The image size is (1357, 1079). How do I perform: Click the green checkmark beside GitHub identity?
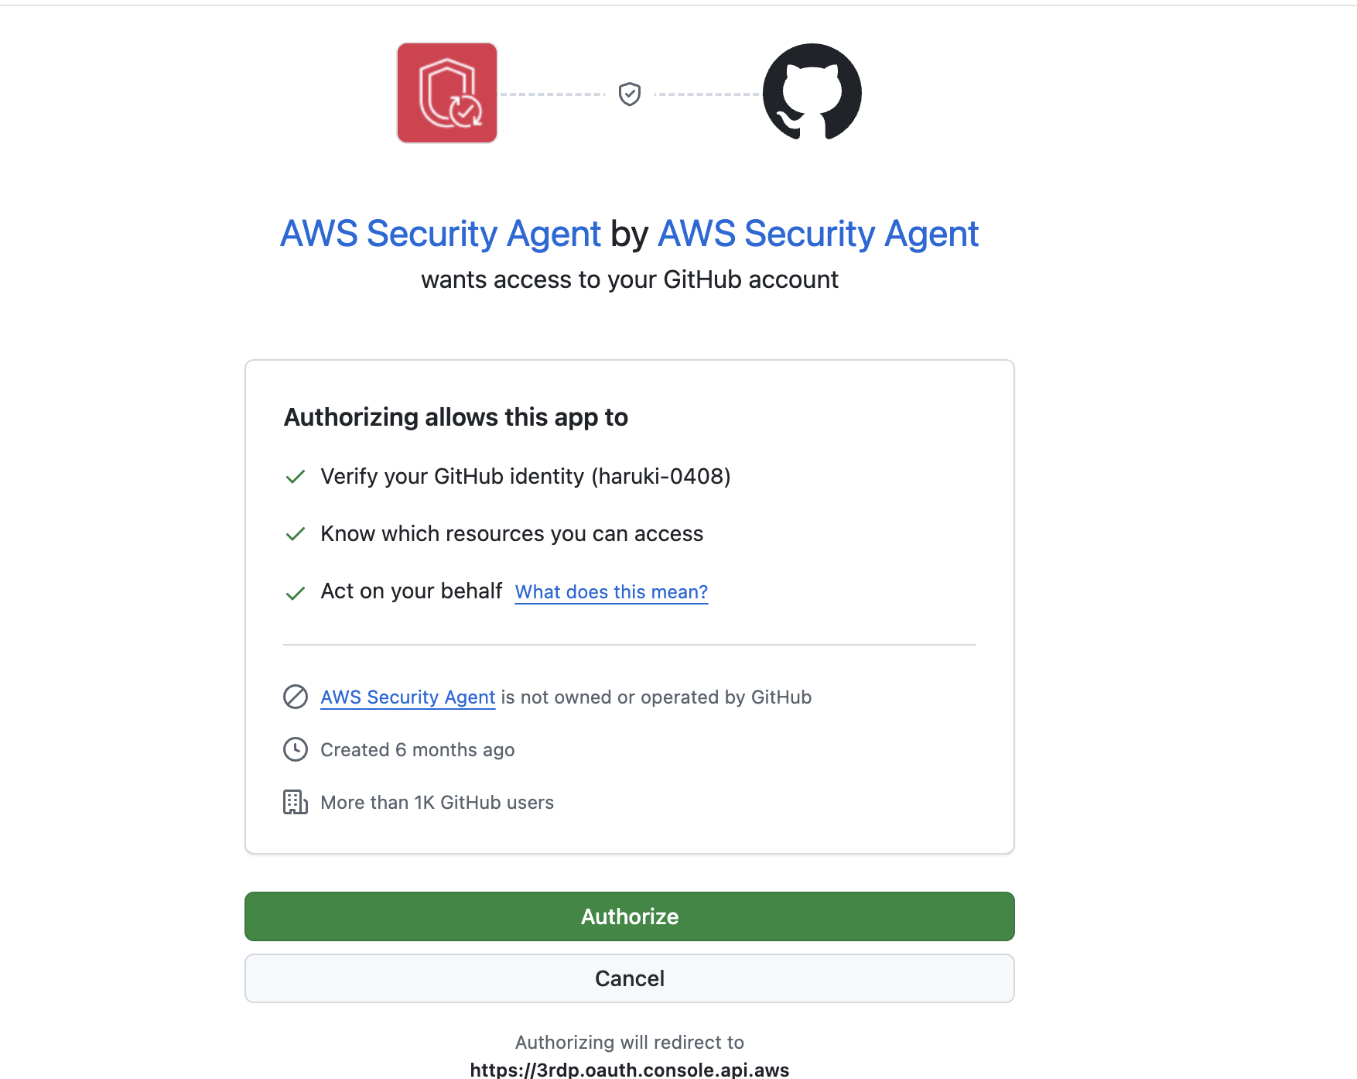pyautogui.click(x=296, y=477)
